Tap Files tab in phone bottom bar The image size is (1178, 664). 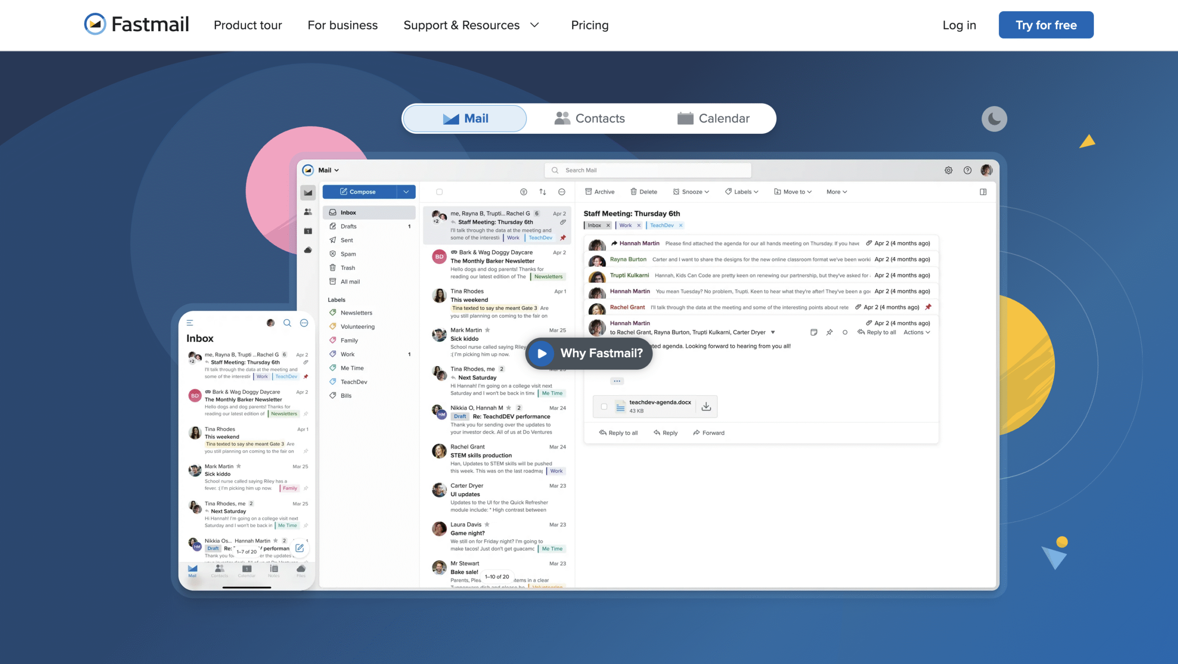click(301, 571)
